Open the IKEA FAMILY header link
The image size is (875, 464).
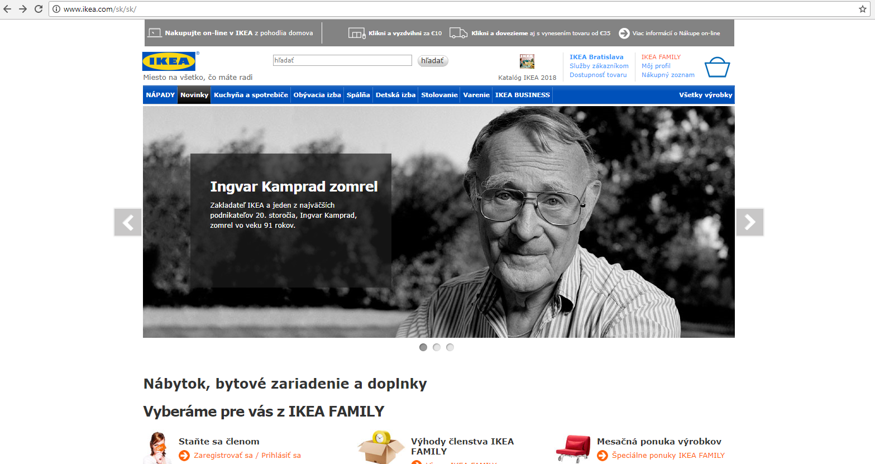pos(661,57)
